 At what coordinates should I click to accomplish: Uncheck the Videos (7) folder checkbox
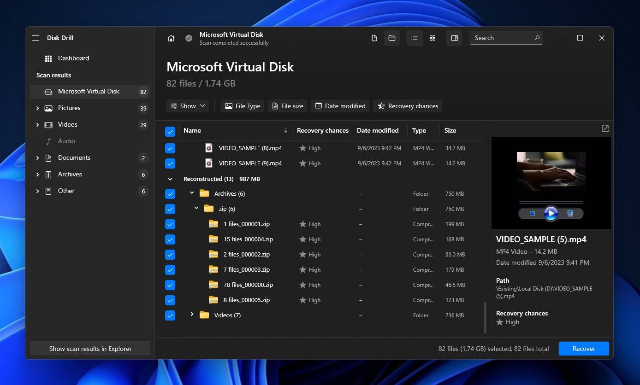pyautogui.click(x=170, y=315)
